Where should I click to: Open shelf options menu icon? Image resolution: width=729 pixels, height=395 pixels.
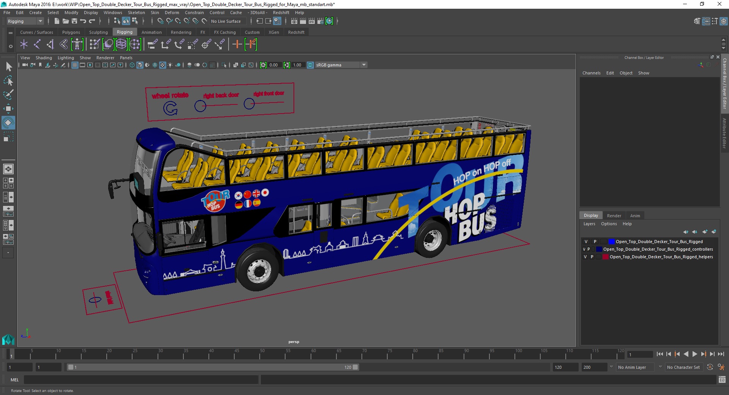[11, 46]
